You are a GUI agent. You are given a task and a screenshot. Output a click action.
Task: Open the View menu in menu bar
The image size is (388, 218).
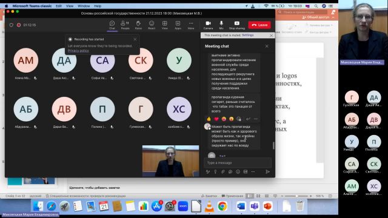coord(70,6)
